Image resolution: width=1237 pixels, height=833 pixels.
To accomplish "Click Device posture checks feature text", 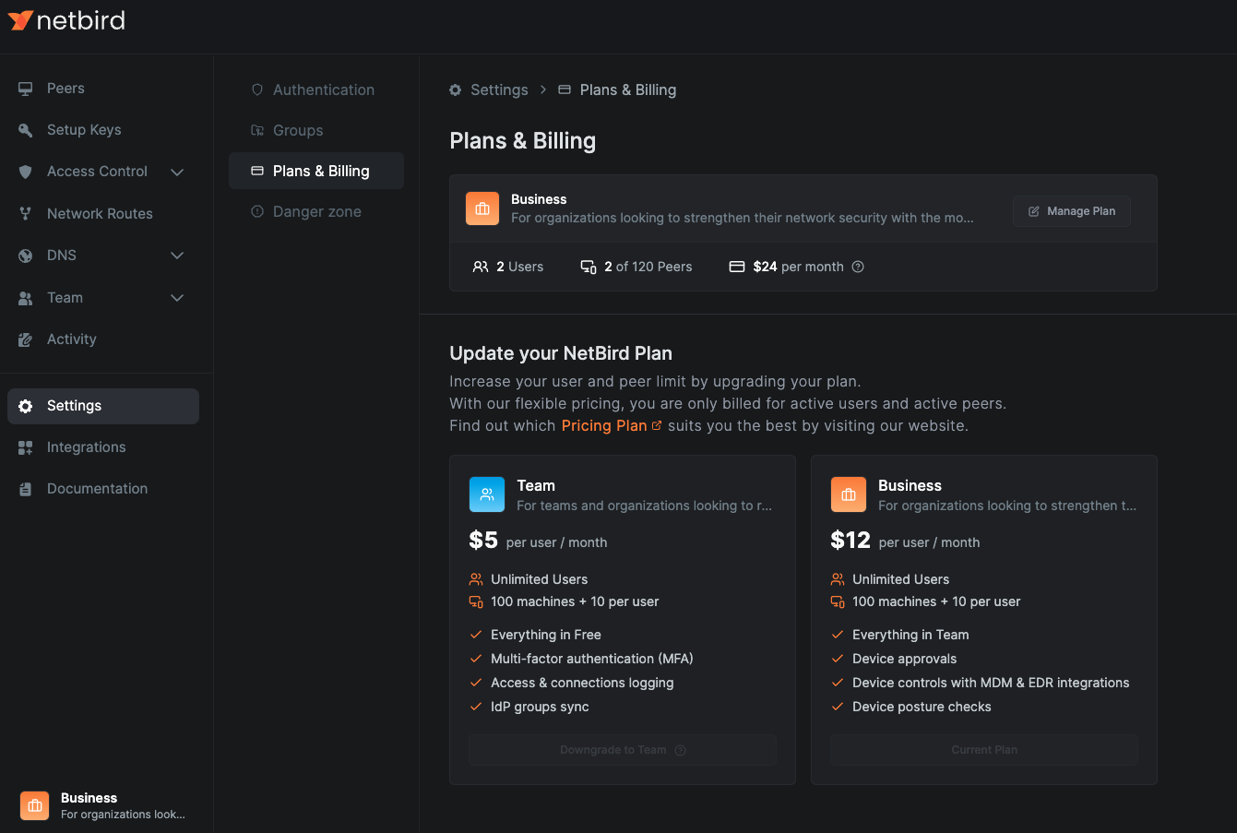I will [922, 707].
